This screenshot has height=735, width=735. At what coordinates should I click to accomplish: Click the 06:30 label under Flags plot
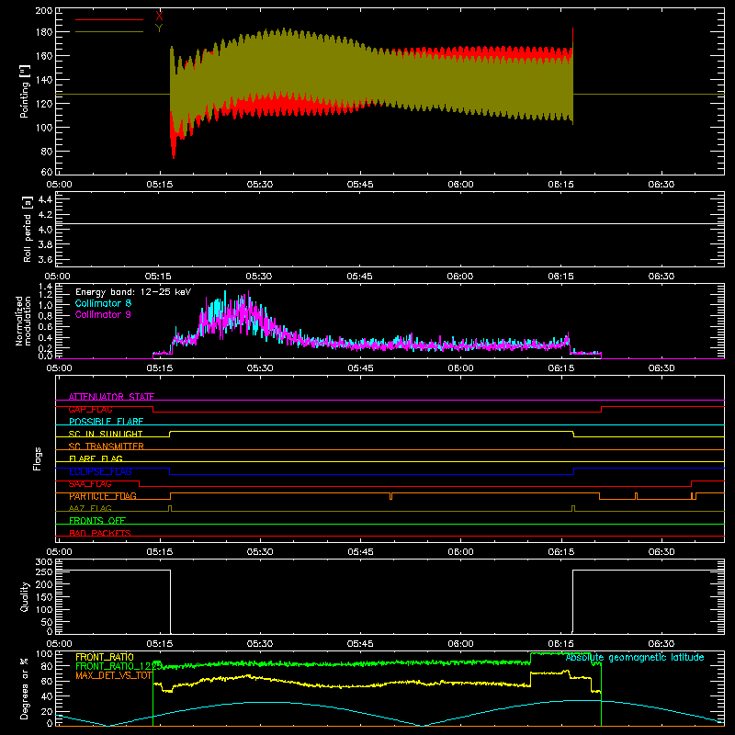coord(661,552)
